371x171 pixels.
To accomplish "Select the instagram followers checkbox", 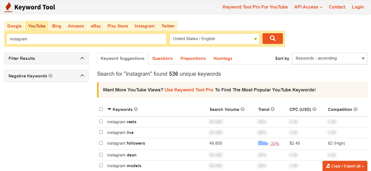I will point(101,143).
